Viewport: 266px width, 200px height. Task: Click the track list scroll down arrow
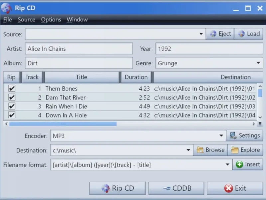[260, 117]
